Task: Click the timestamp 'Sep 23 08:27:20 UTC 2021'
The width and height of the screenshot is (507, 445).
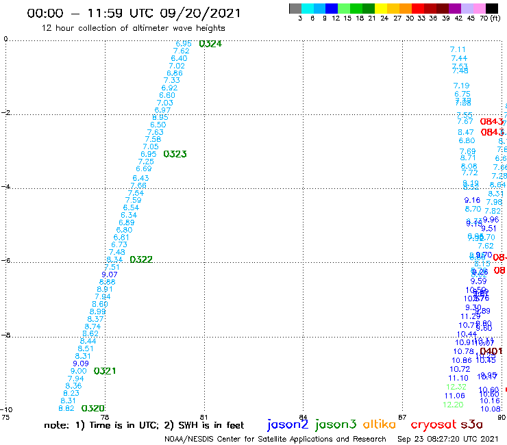Action: coord(448,440)
